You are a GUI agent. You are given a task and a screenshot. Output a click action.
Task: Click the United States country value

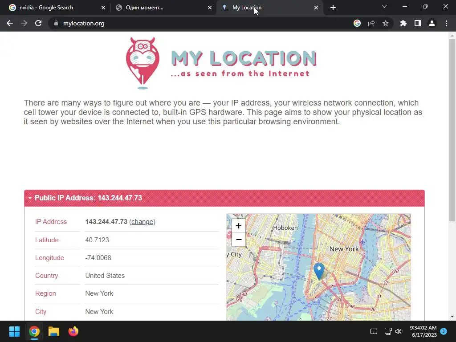tap(105, 276)
